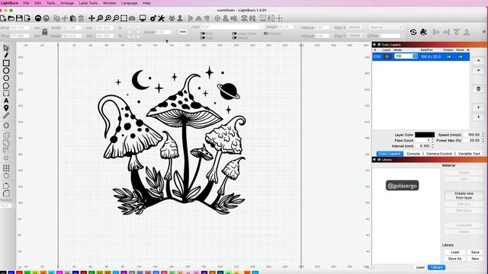488x274 pixels.
Task: Open the Language menu
Action: click(x=129, y=3)
